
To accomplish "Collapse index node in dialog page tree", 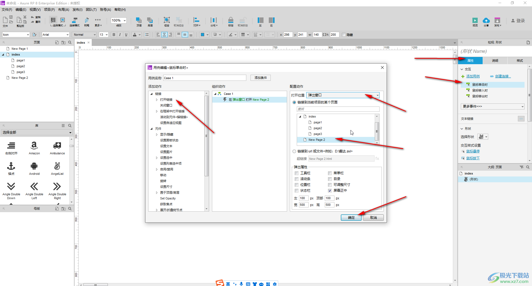I will (300, 116).
